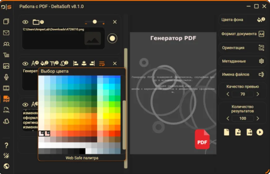This screenshot has height=174, width=270.
Task: Click the globe language icon
Action: pos(6,166)
